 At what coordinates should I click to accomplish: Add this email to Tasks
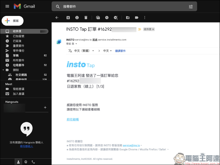[x=116, y=18]
